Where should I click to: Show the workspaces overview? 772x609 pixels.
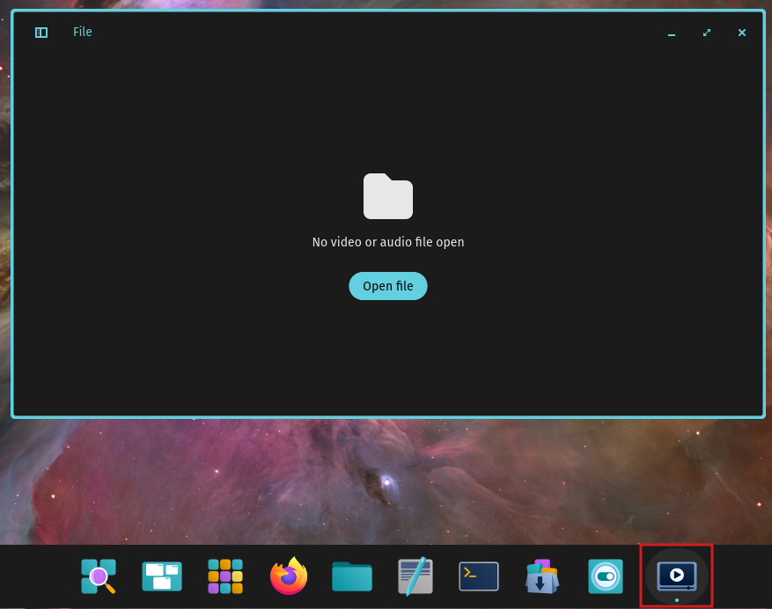click(162, 576)
